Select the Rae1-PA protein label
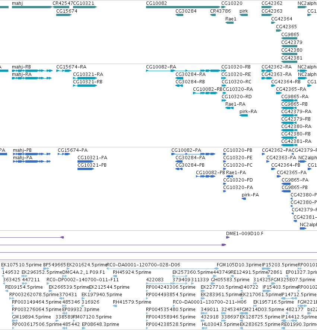 [236, 173]
